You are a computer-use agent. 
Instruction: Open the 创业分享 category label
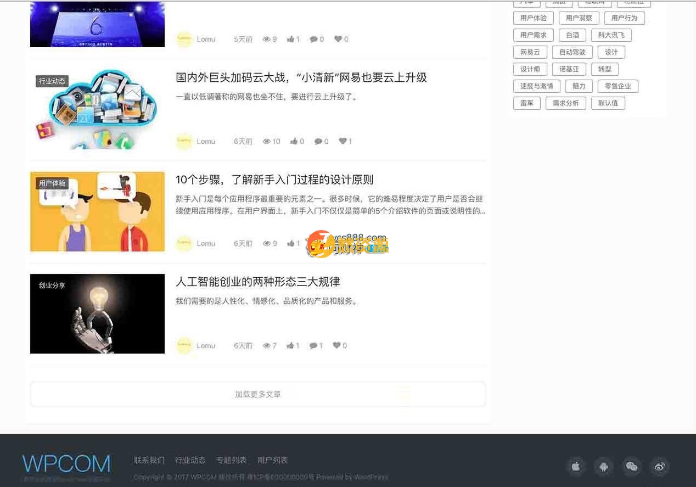(52, 286)
